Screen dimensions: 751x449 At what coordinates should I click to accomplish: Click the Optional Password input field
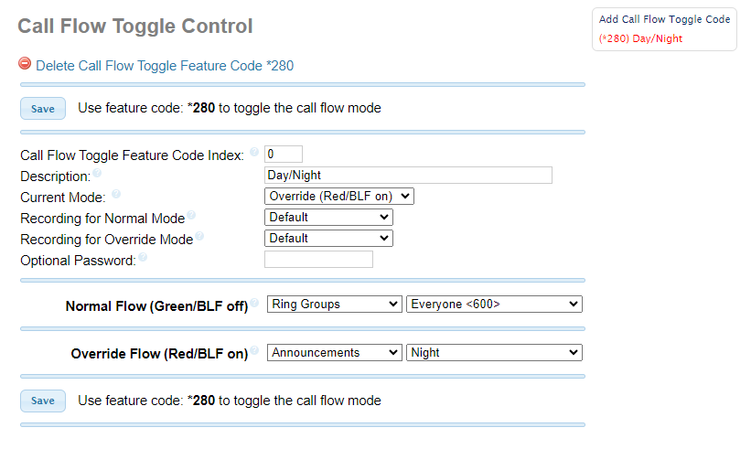(x=318, y=260)
